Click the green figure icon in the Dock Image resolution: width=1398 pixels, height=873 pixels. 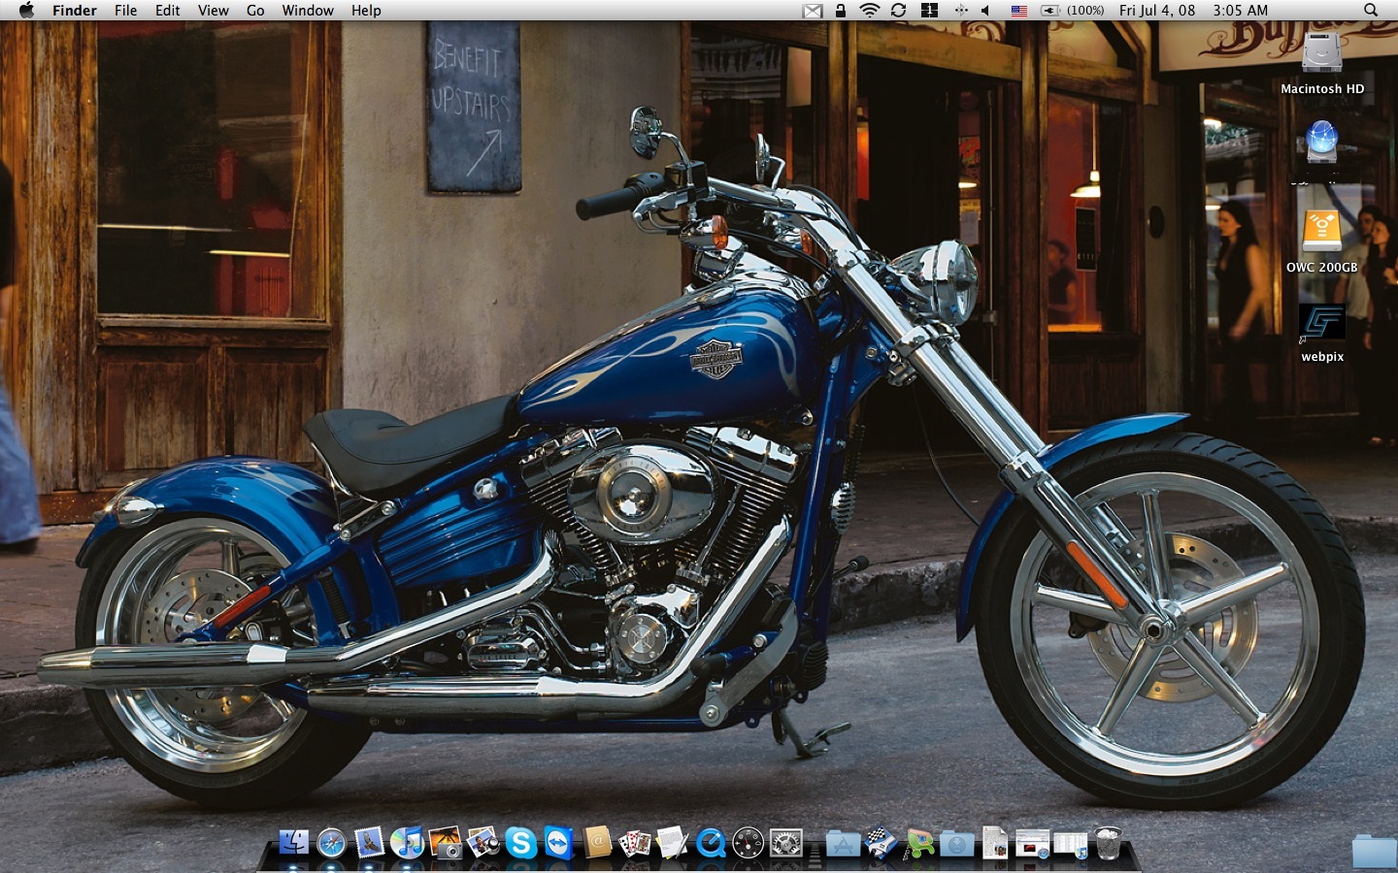click(918, 843)
